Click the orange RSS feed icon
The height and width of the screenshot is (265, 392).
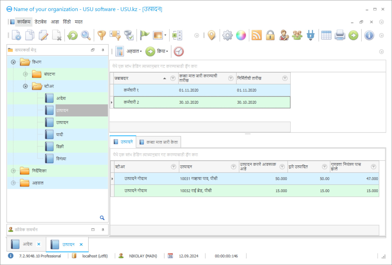pyautogui.click(x=257, y=35)
